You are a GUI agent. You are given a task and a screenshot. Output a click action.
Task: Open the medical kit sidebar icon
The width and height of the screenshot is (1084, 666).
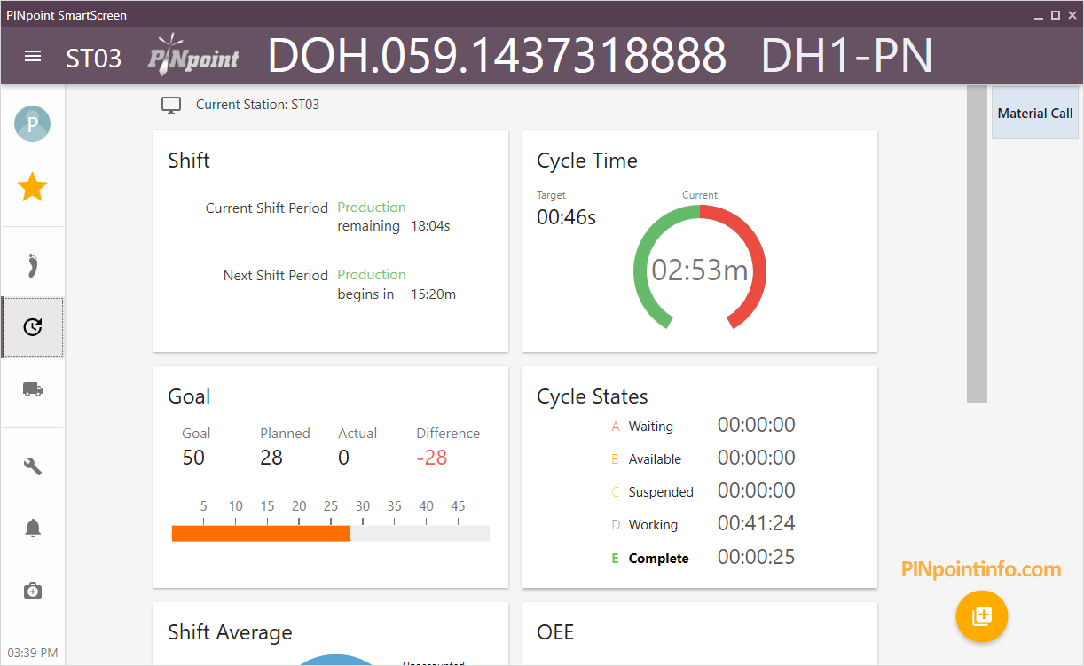(x=32, y=591)
